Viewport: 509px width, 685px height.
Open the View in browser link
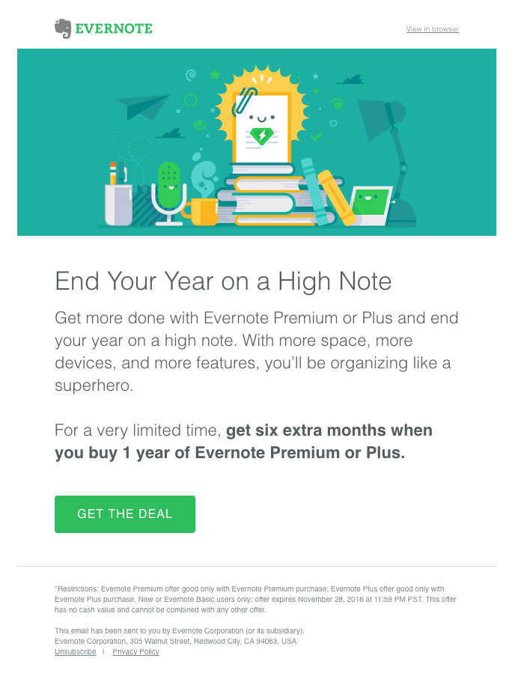432,29
